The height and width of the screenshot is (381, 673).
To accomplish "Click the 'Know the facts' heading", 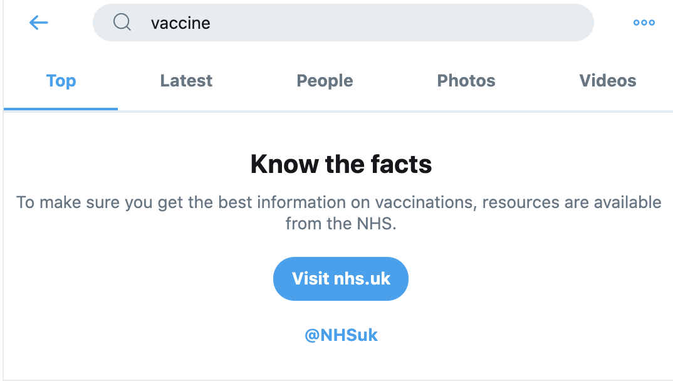I will pos(341,165).
